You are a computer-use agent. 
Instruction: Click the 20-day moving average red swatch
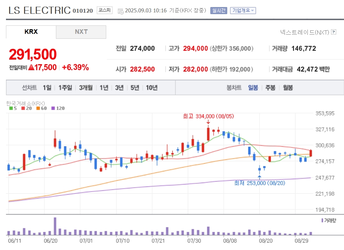[23, 108]
